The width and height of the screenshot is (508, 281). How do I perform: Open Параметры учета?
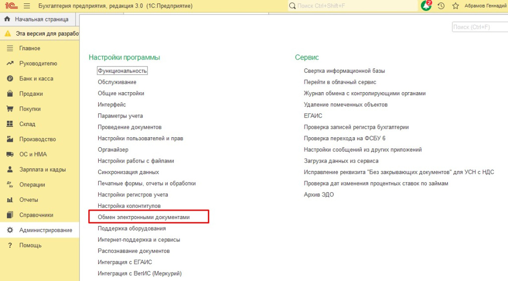coord(120,115)
